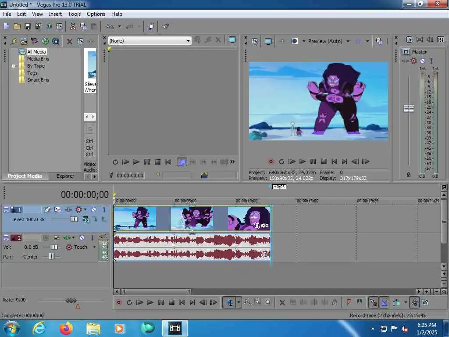
Task: Click Extract Audio from CD icon
Action: pyautogui.click(x=45, y=41)
